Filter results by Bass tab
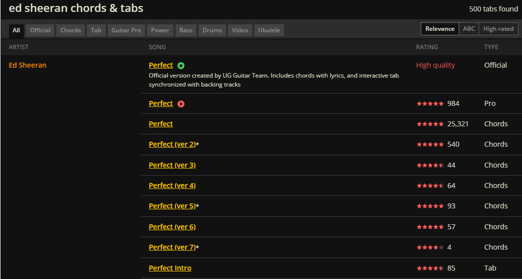 pos(186,30)
